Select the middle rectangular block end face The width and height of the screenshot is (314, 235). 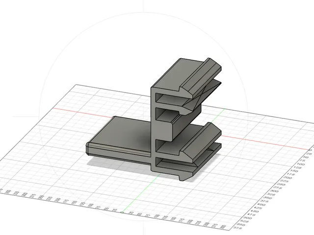[x=164, y=130]
